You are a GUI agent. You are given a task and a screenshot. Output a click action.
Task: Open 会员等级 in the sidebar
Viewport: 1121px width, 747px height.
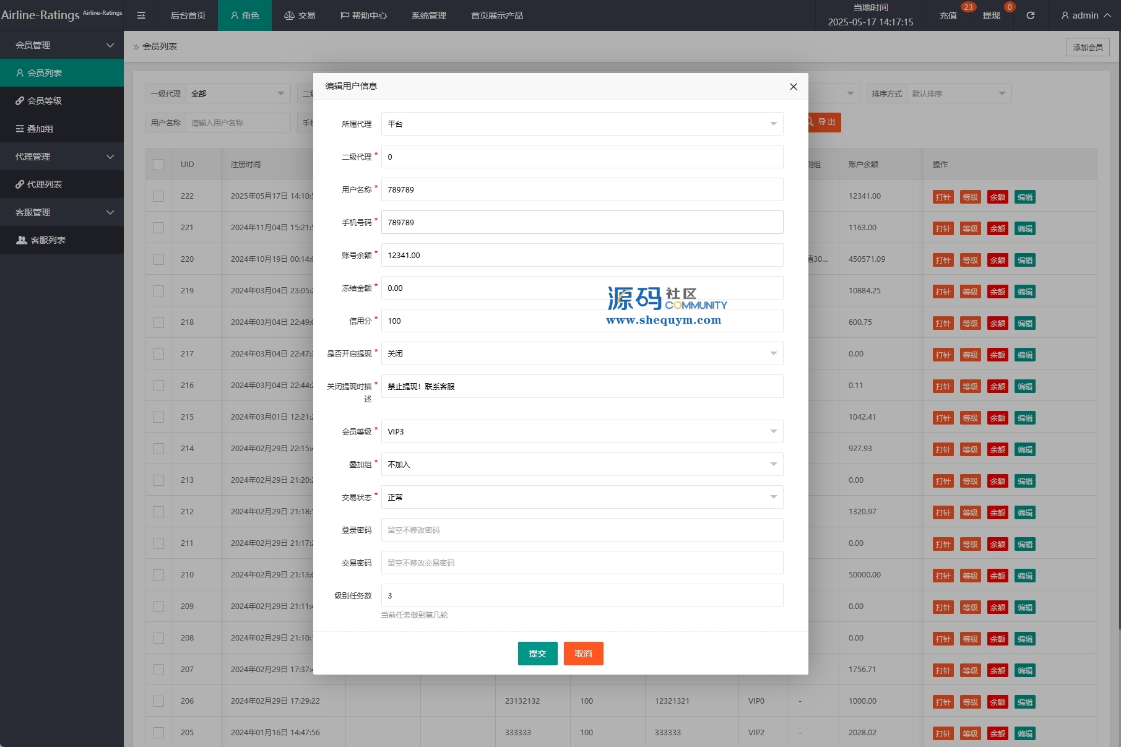[45, 101]
